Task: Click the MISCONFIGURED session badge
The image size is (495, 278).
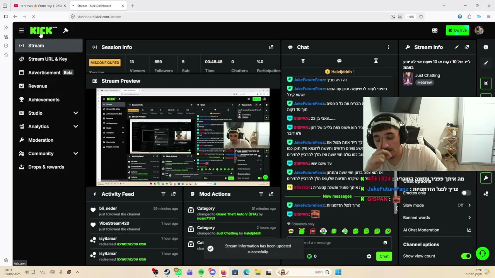Action: [105, 63]
